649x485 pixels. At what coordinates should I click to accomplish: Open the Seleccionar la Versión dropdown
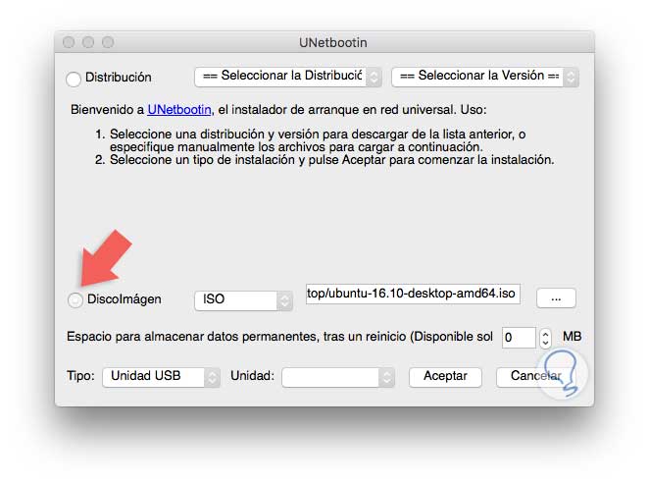point(484,77)
